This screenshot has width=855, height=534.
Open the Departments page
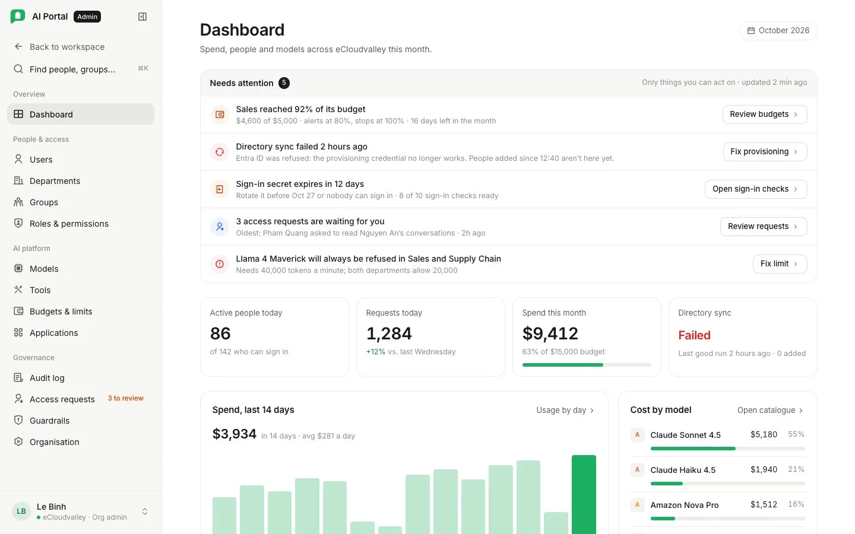[81, 180]
